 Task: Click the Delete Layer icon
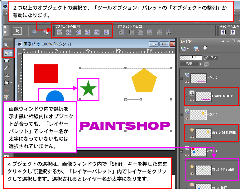click(x=196, y=49)
